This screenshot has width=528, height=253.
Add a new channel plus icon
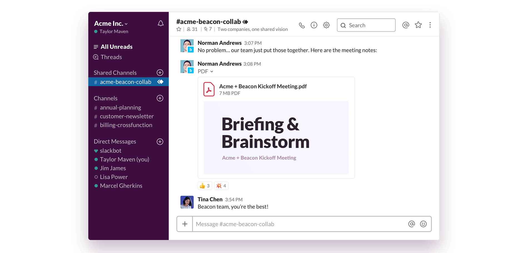pyautogui.click(x=160, y=98)
